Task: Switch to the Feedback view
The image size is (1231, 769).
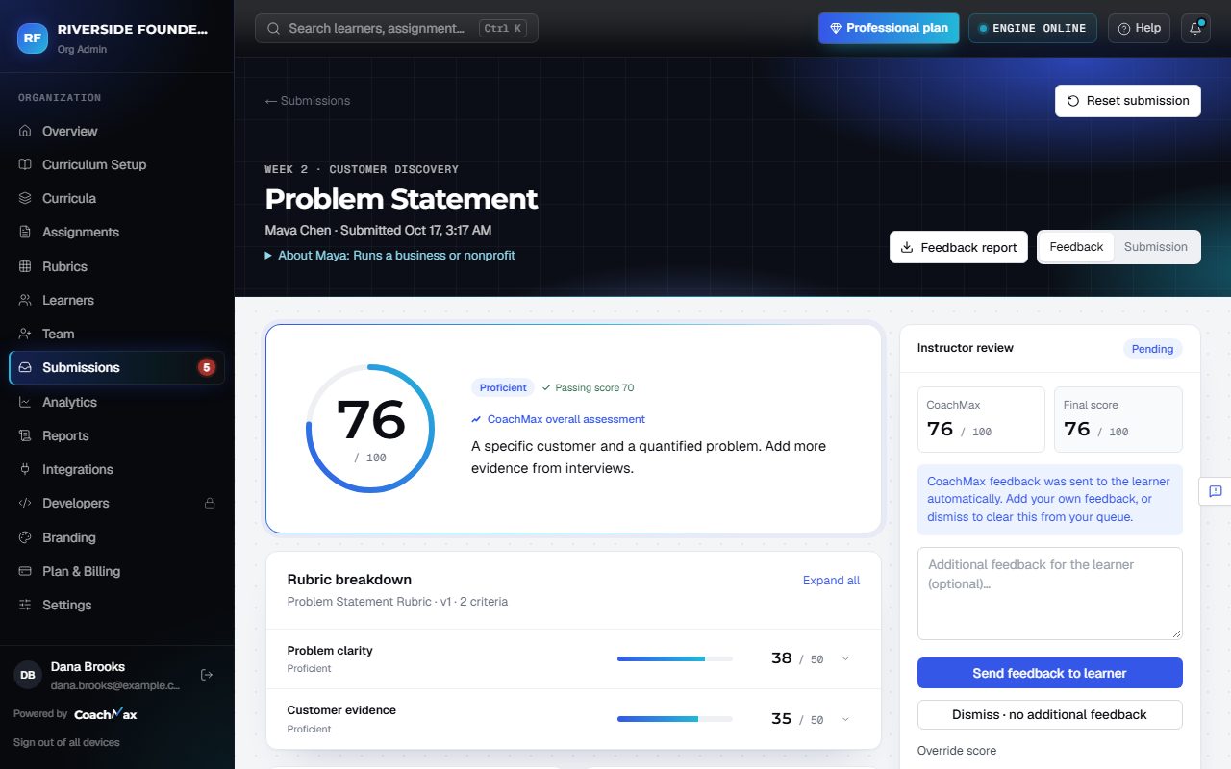Action: 1076,247
